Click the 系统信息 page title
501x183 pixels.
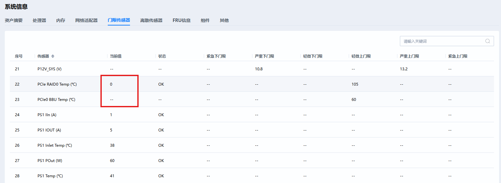(x=16, y=7)
